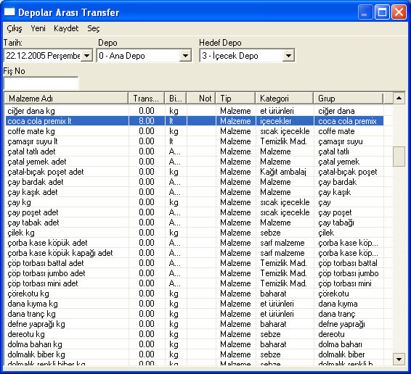Click the Yeni menu item
Image resolution: width=411 pixels, height=374 pixels.
[38, 28]
